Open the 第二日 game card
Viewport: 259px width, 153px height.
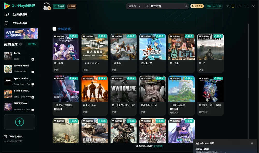pos(210,53)
